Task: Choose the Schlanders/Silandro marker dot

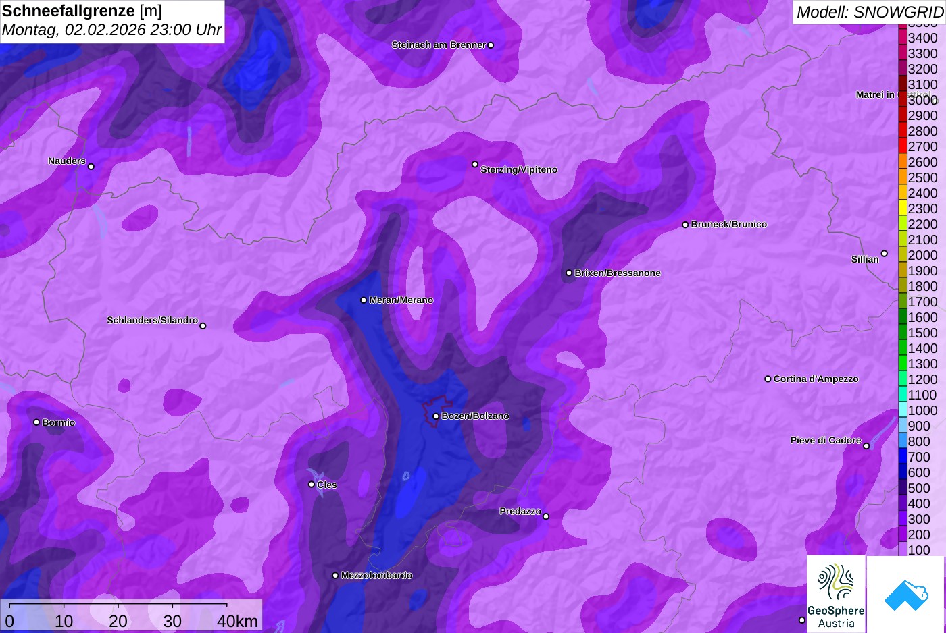Action: pos(203,326)
